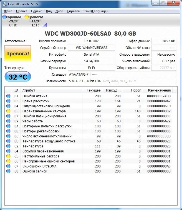Select the Ошибки чтения row
The image size is (182, 210).
click(89, 96)
